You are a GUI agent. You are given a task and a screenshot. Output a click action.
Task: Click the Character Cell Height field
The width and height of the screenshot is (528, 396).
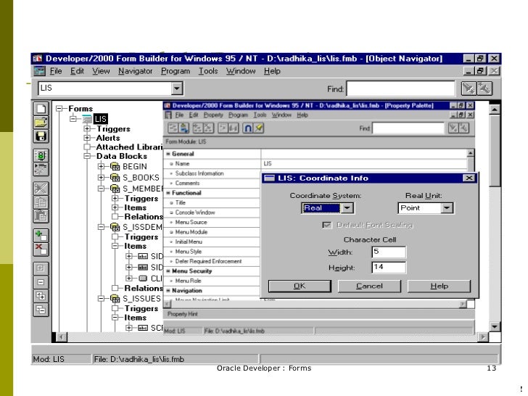(x=389, y=268)
